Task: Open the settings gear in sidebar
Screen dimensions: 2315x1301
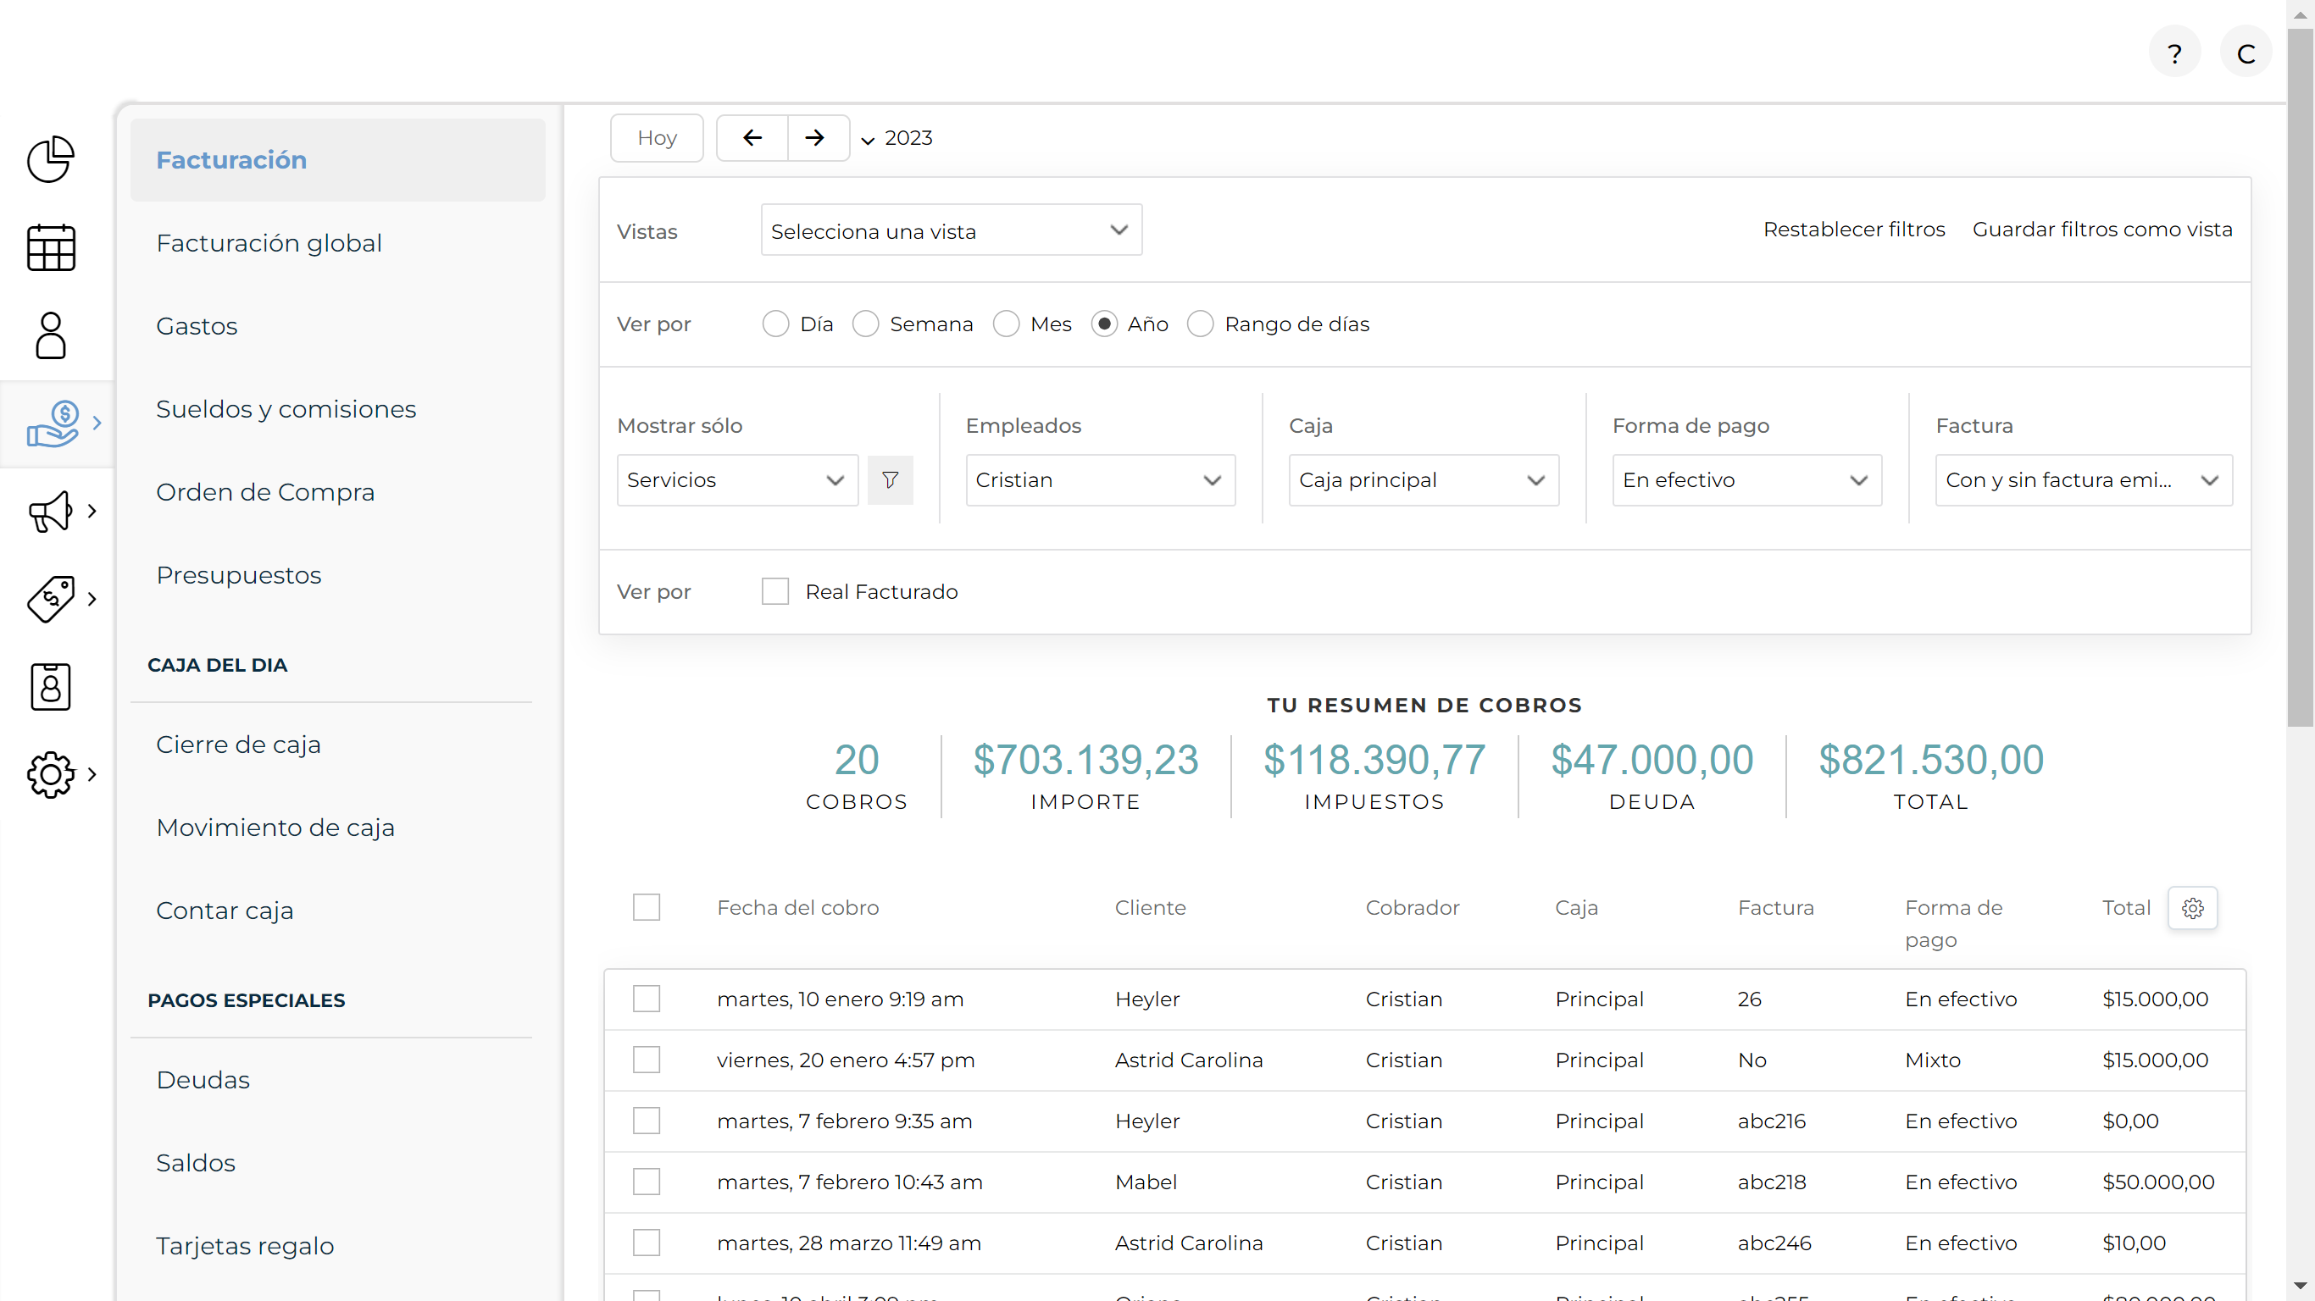Action: tap(50, 774)
